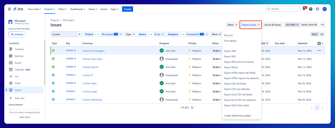Refresh the issue results list
Screen dimensions: 335x128
tap(192, 108)
